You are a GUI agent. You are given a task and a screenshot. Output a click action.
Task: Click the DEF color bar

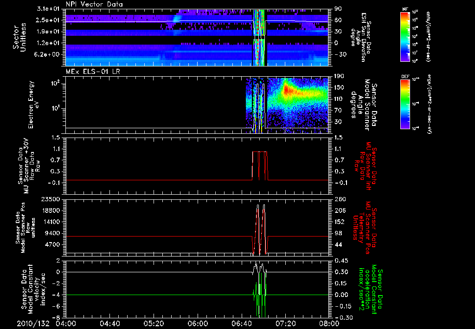(405, 104)
